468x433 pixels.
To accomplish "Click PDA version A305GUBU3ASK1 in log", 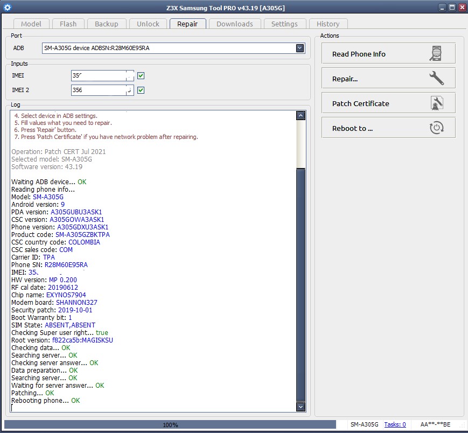I will click(x=76, y=212).
